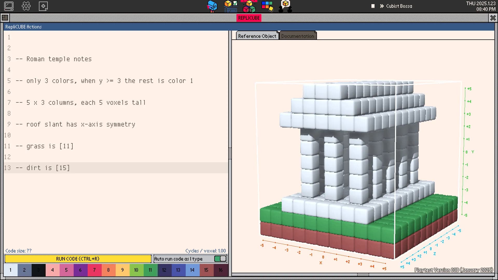Open the chatting people icon
This screenshot has height=280, width=498.
click(x=285, y=6)
